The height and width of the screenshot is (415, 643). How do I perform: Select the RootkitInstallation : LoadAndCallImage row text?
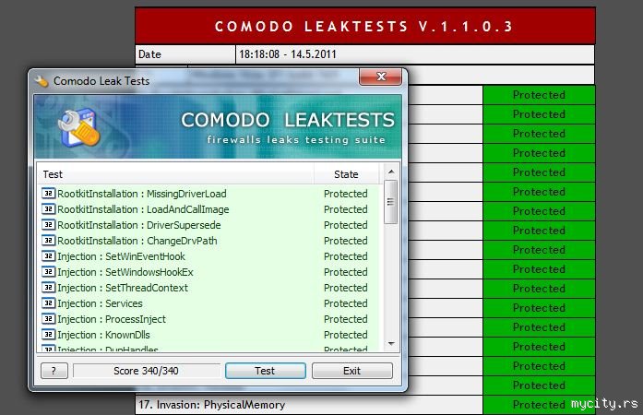point(143,209)
